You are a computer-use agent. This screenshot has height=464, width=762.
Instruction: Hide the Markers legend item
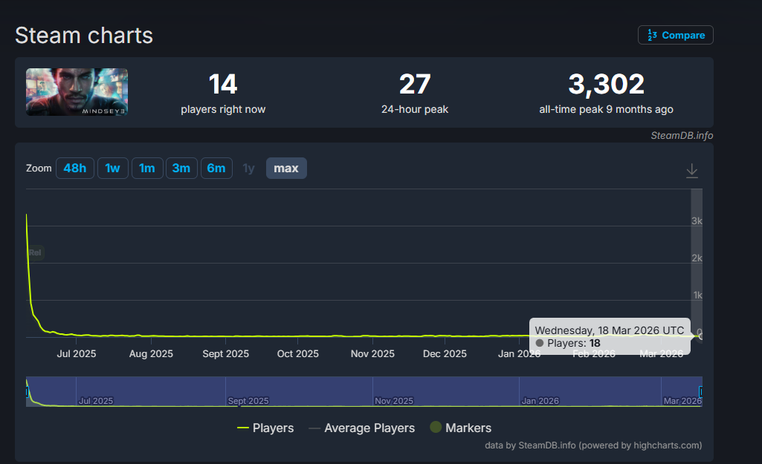pos(460,428)
